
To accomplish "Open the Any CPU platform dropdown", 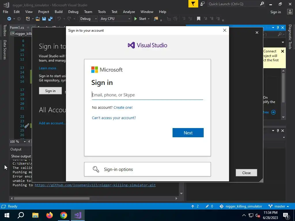I will [x=115, y=19].
